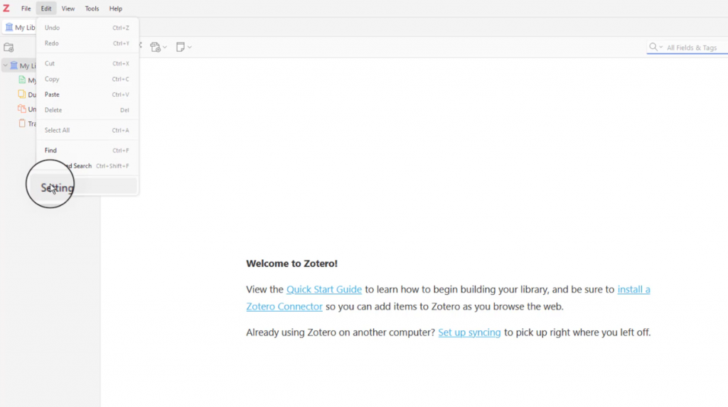Switch to the My Library tab
The image size is (728, 407).
(20, 28)
